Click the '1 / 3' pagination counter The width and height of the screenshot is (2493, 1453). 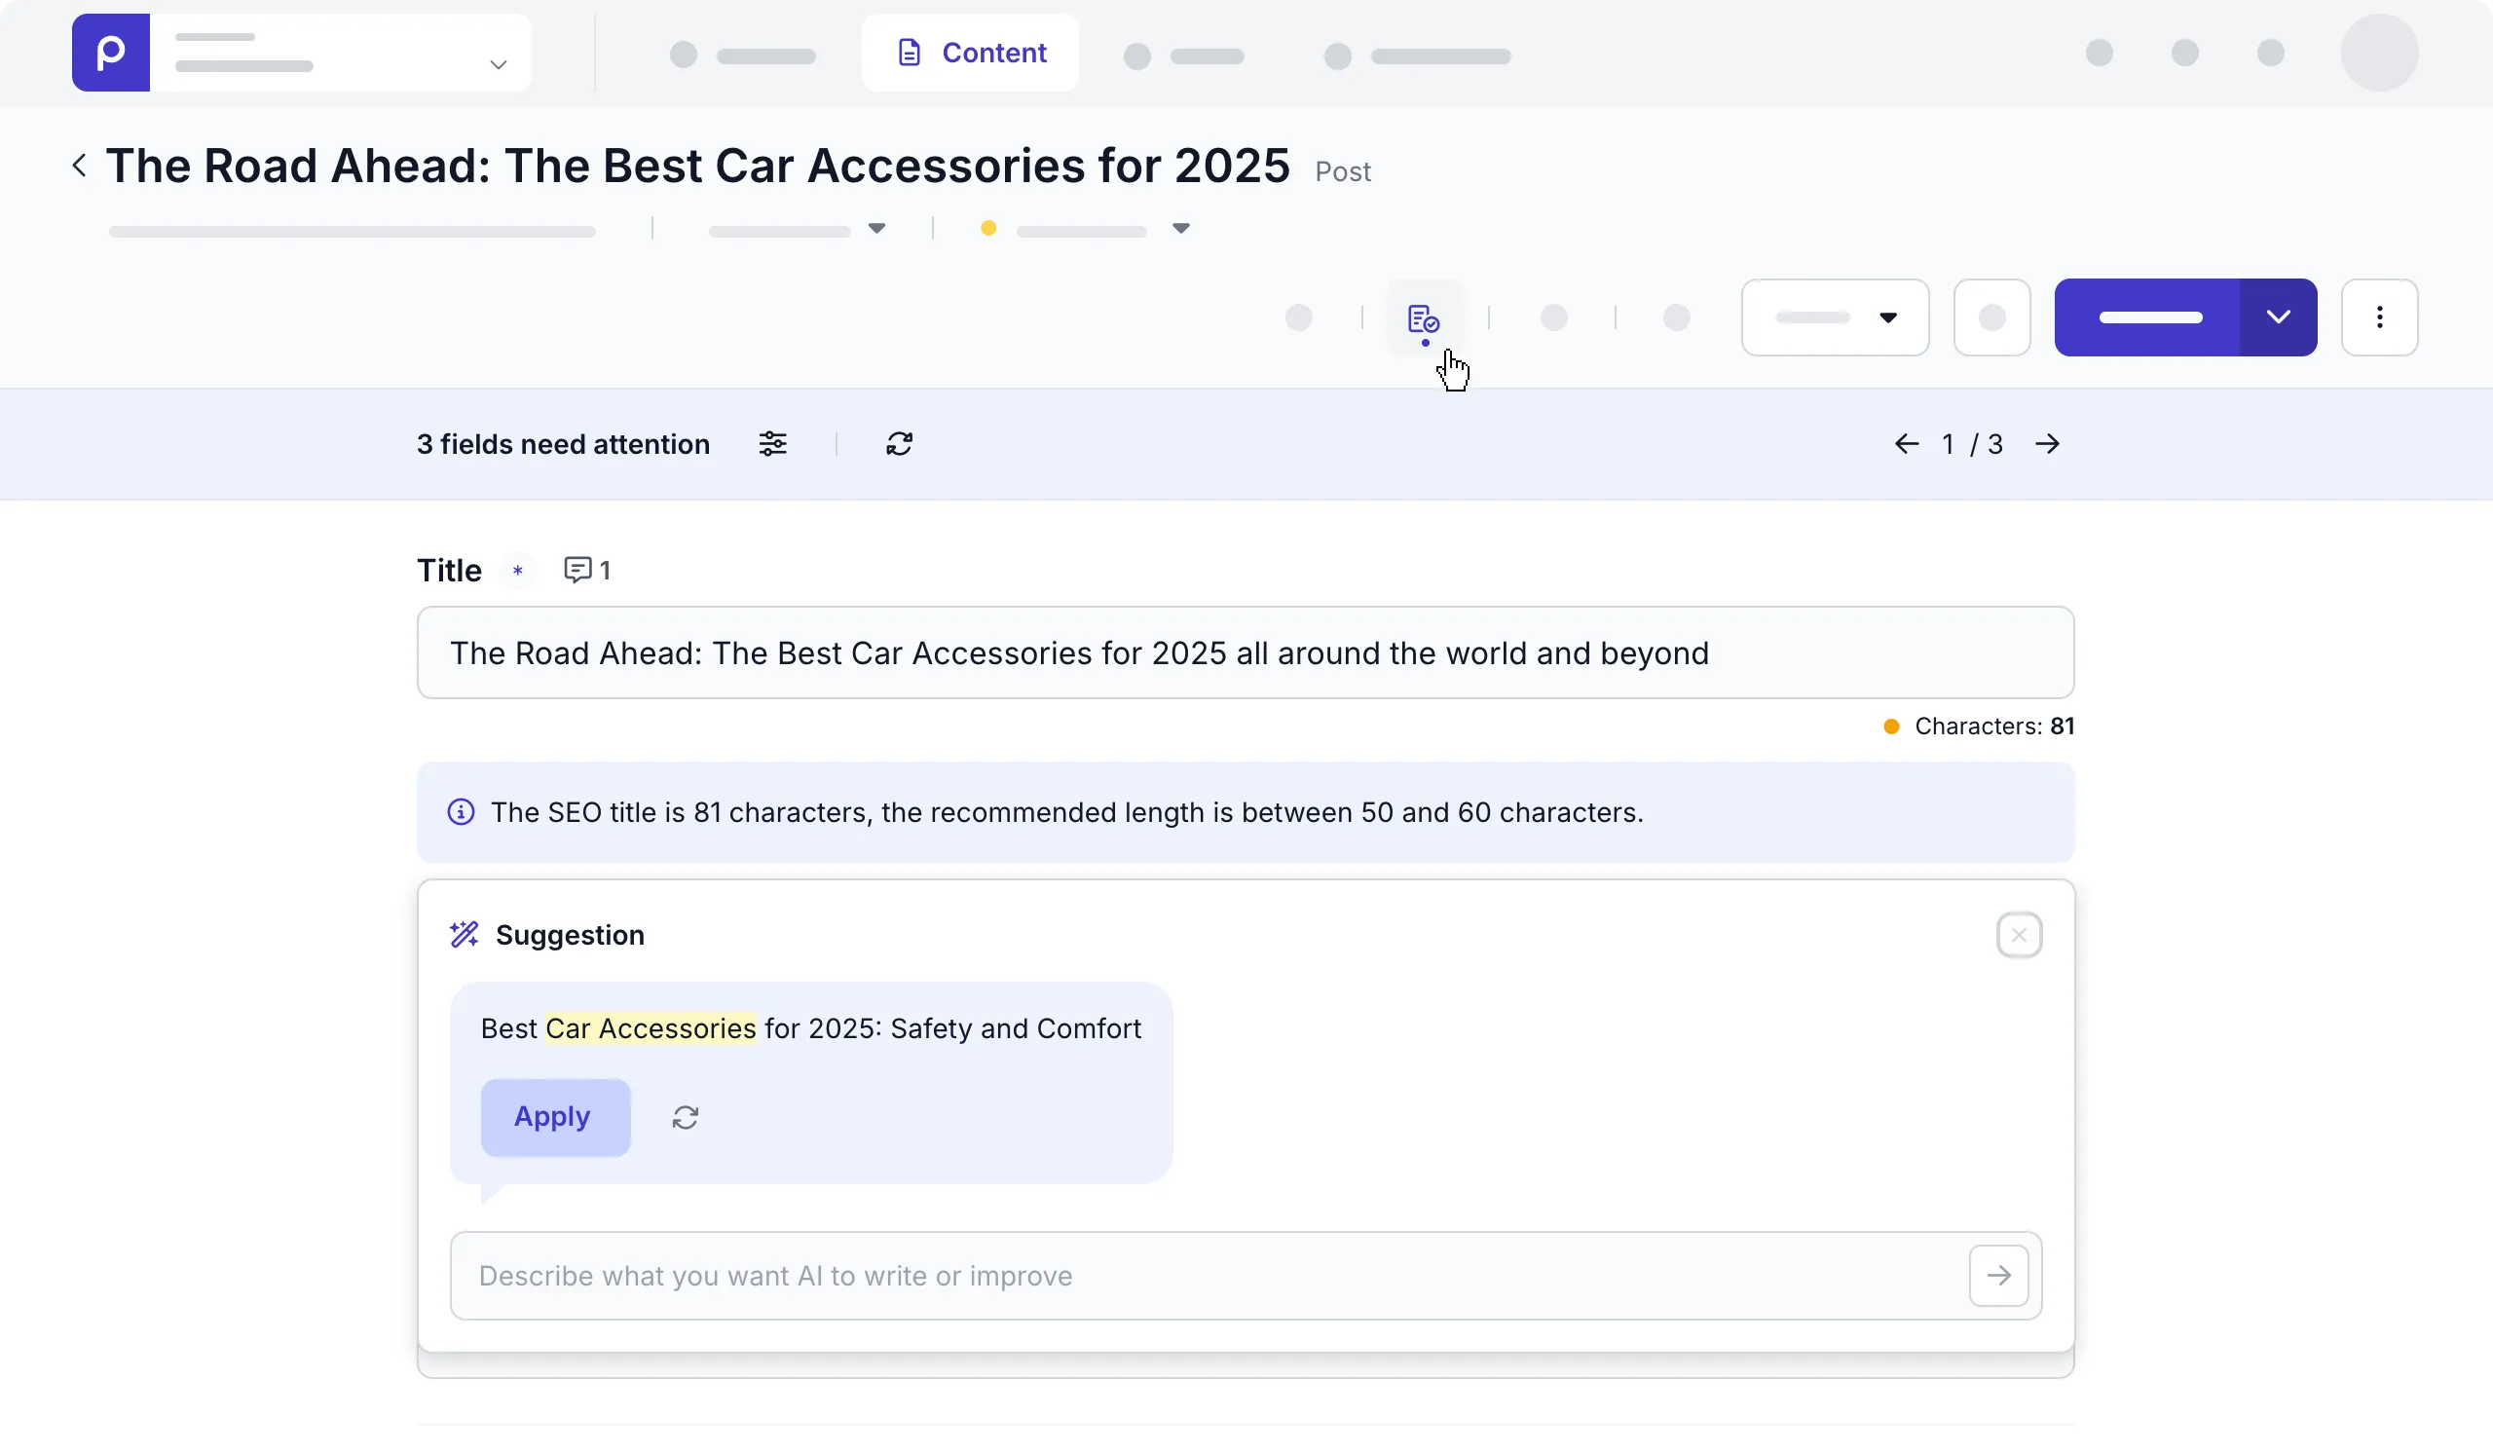1972,444
